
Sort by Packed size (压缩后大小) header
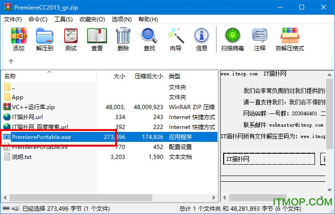pyautogui.click(x=147, y=76)
